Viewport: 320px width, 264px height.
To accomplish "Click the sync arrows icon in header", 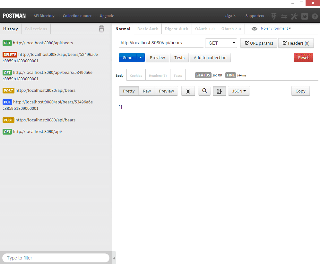I will tap(284, 16).
